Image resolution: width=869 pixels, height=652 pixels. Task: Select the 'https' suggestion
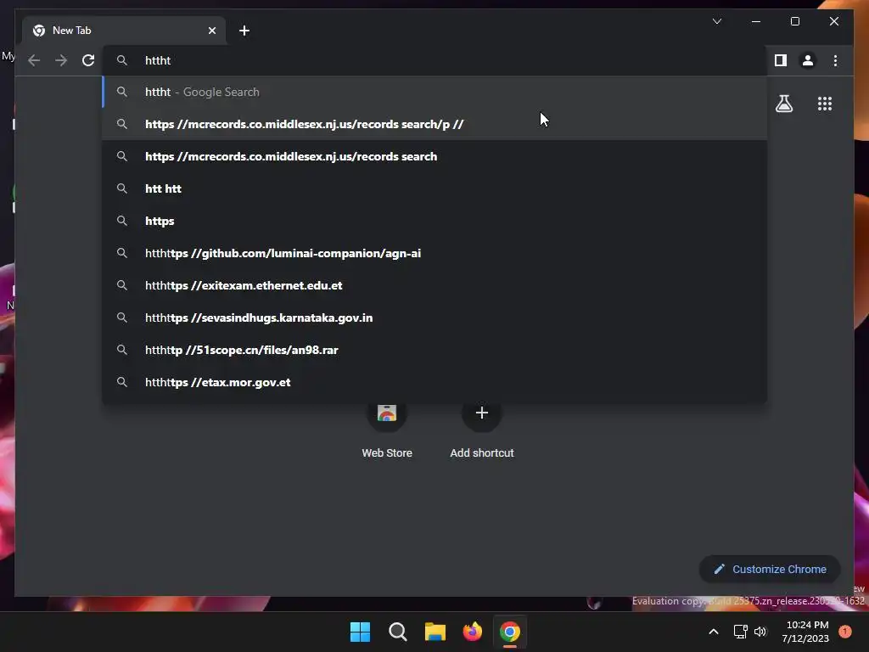[434, 221]
